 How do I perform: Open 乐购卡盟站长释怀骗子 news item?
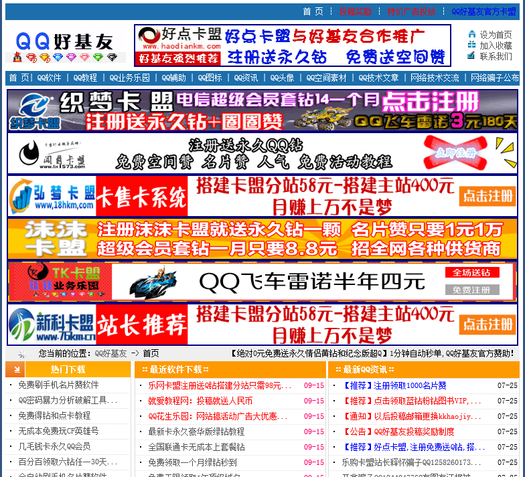[411, 463]
